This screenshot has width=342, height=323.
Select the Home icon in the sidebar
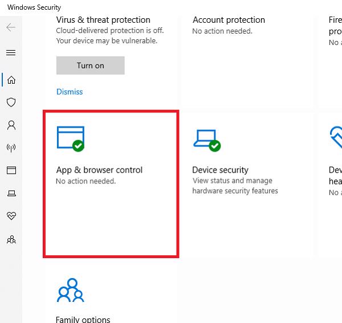coord(11,80)
